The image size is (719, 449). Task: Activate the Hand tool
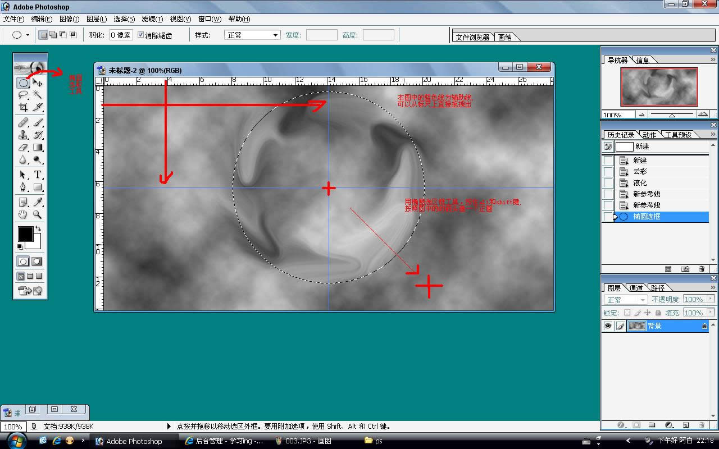click(x=23, y=214)
